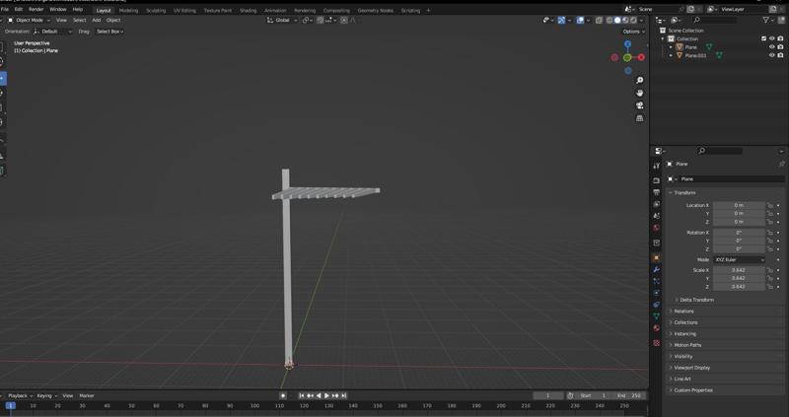
Task: Select wireframe viewport shading mode
Action: 610,20
